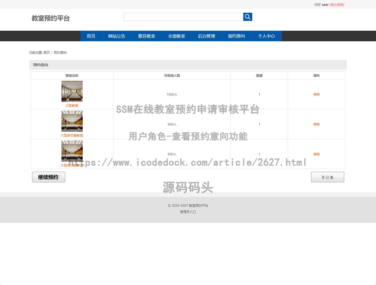Viewport: 376px width, 285px height.
Task: Remove the first 500人 classroom row
Action: (x=316, y=124)
